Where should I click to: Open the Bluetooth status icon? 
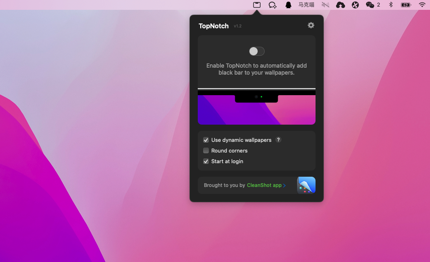391,5
